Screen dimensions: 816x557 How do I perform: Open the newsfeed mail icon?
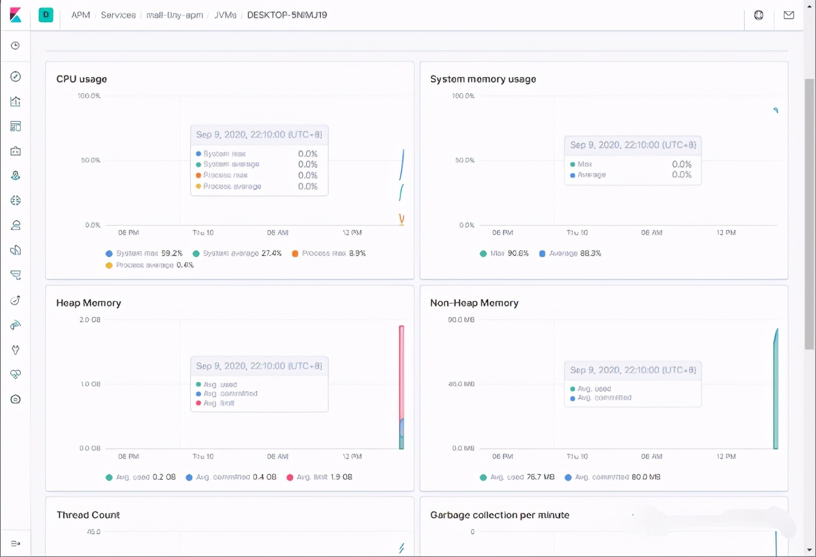pyautogui.click(x=789, y=15)
